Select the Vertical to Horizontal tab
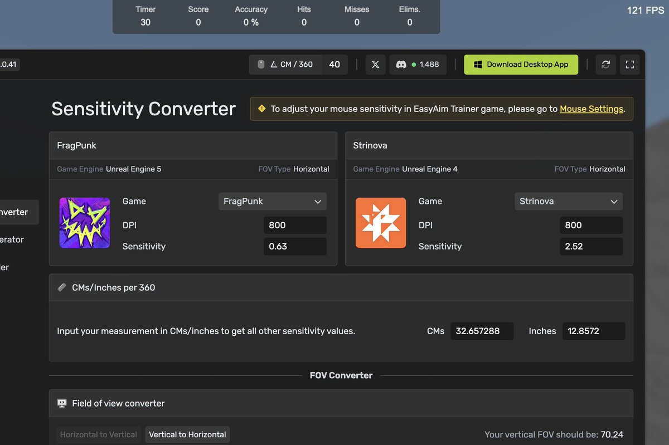The width and height of the screenshot is (669, 445). pyautogui.click(x=187, y=434)
